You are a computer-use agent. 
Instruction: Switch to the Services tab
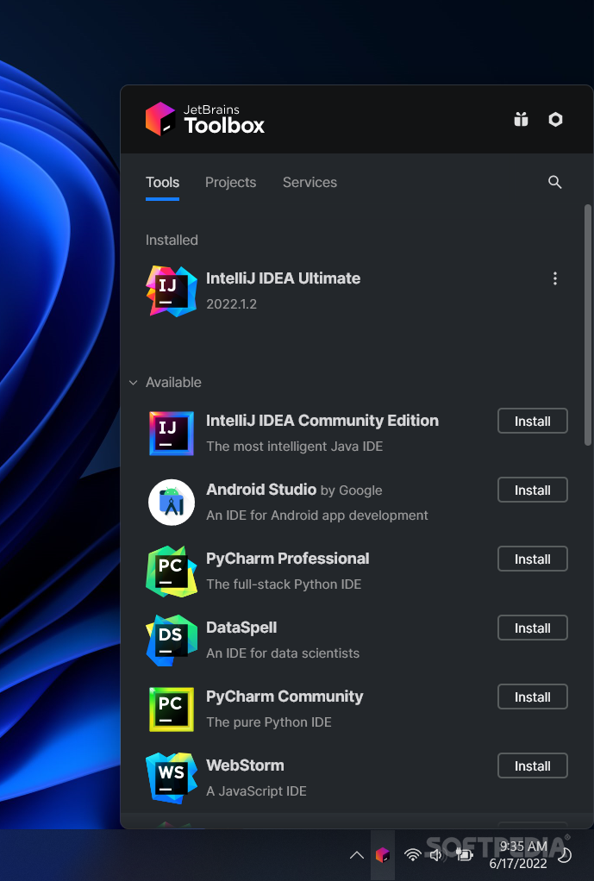310,182
